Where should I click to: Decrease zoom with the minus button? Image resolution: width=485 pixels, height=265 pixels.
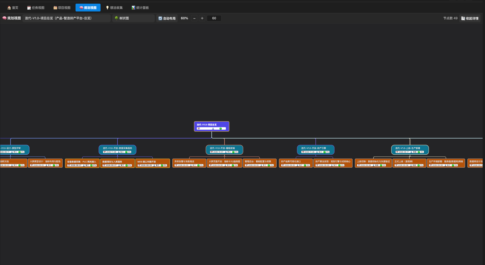(x=194, y=18)
